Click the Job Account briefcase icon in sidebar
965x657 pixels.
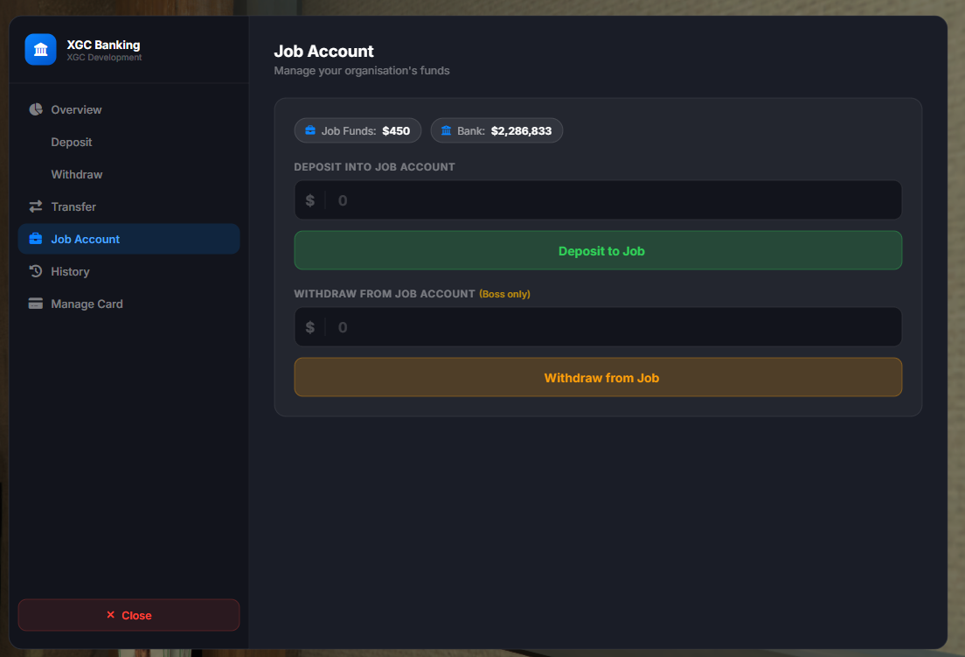pos(36,239)
